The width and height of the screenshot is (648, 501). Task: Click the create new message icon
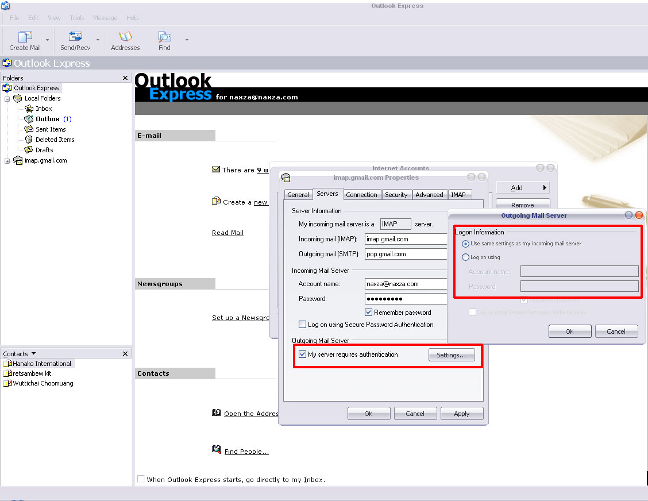(216, 201)
